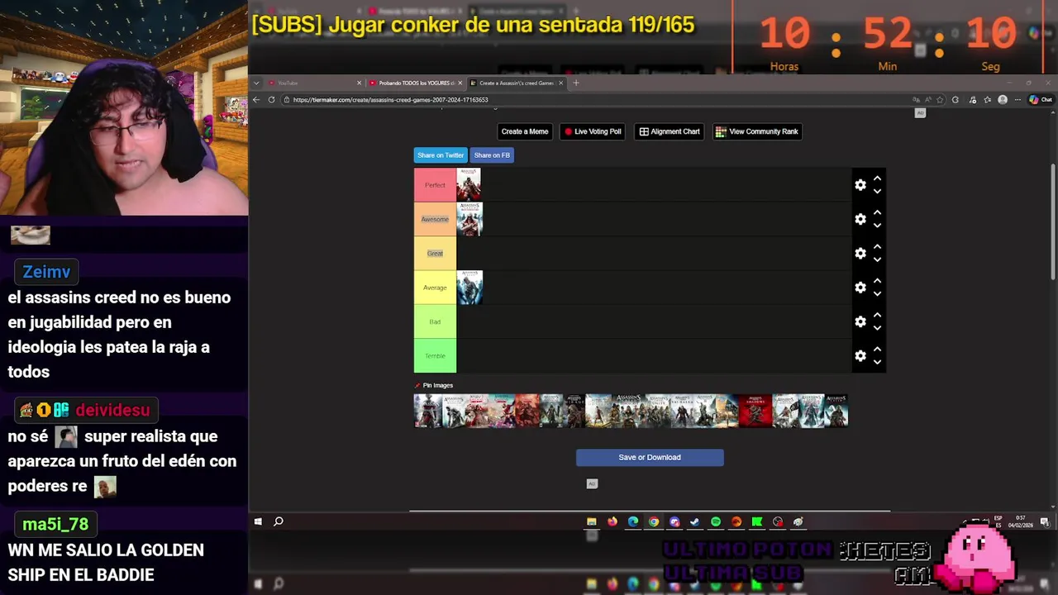The height and width of the screenshot is (595, 1058).
Task: Open settings gear for the Awesome tier
Action: [860, 219]
